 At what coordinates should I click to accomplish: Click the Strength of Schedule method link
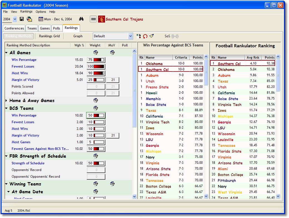tap(28, 163)
